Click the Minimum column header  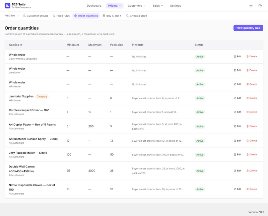click(x=73, y=45)
